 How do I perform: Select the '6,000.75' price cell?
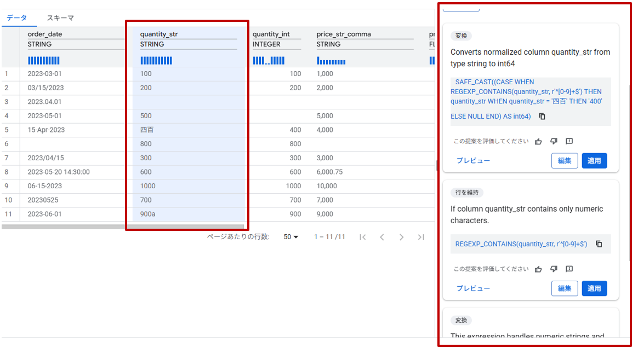pyautogui.click(x=329, y=172)
